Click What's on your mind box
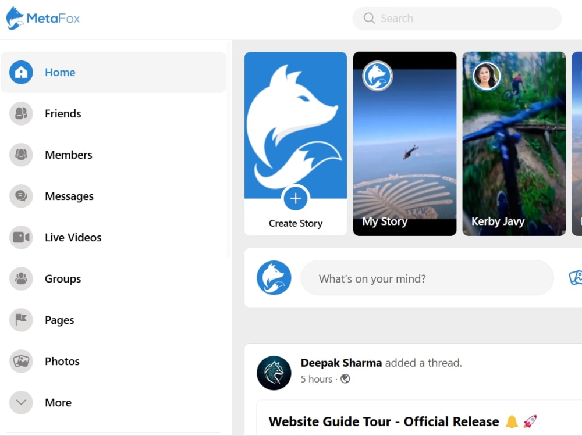 [x=427, y=278]
